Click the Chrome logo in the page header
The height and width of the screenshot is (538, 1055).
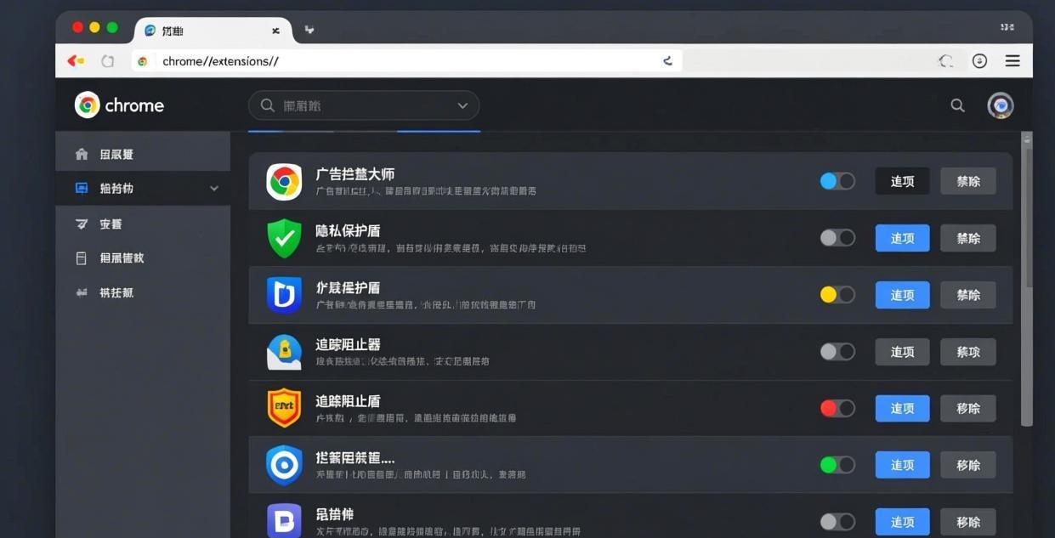87,105
